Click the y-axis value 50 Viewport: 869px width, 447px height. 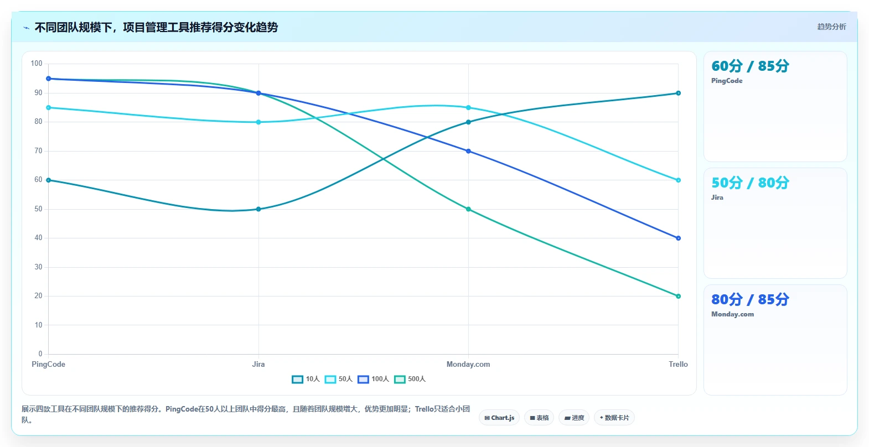(38, 209)
